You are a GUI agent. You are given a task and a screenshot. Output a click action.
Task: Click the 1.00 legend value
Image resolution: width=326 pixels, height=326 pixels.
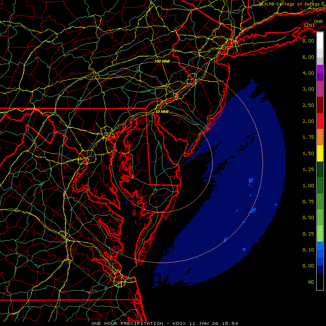308,186
